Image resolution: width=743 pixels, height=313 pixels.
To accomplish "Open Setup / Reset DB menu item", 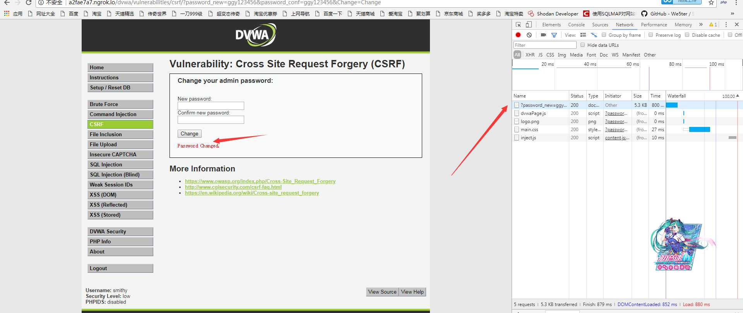I will (x=120, y=88).
